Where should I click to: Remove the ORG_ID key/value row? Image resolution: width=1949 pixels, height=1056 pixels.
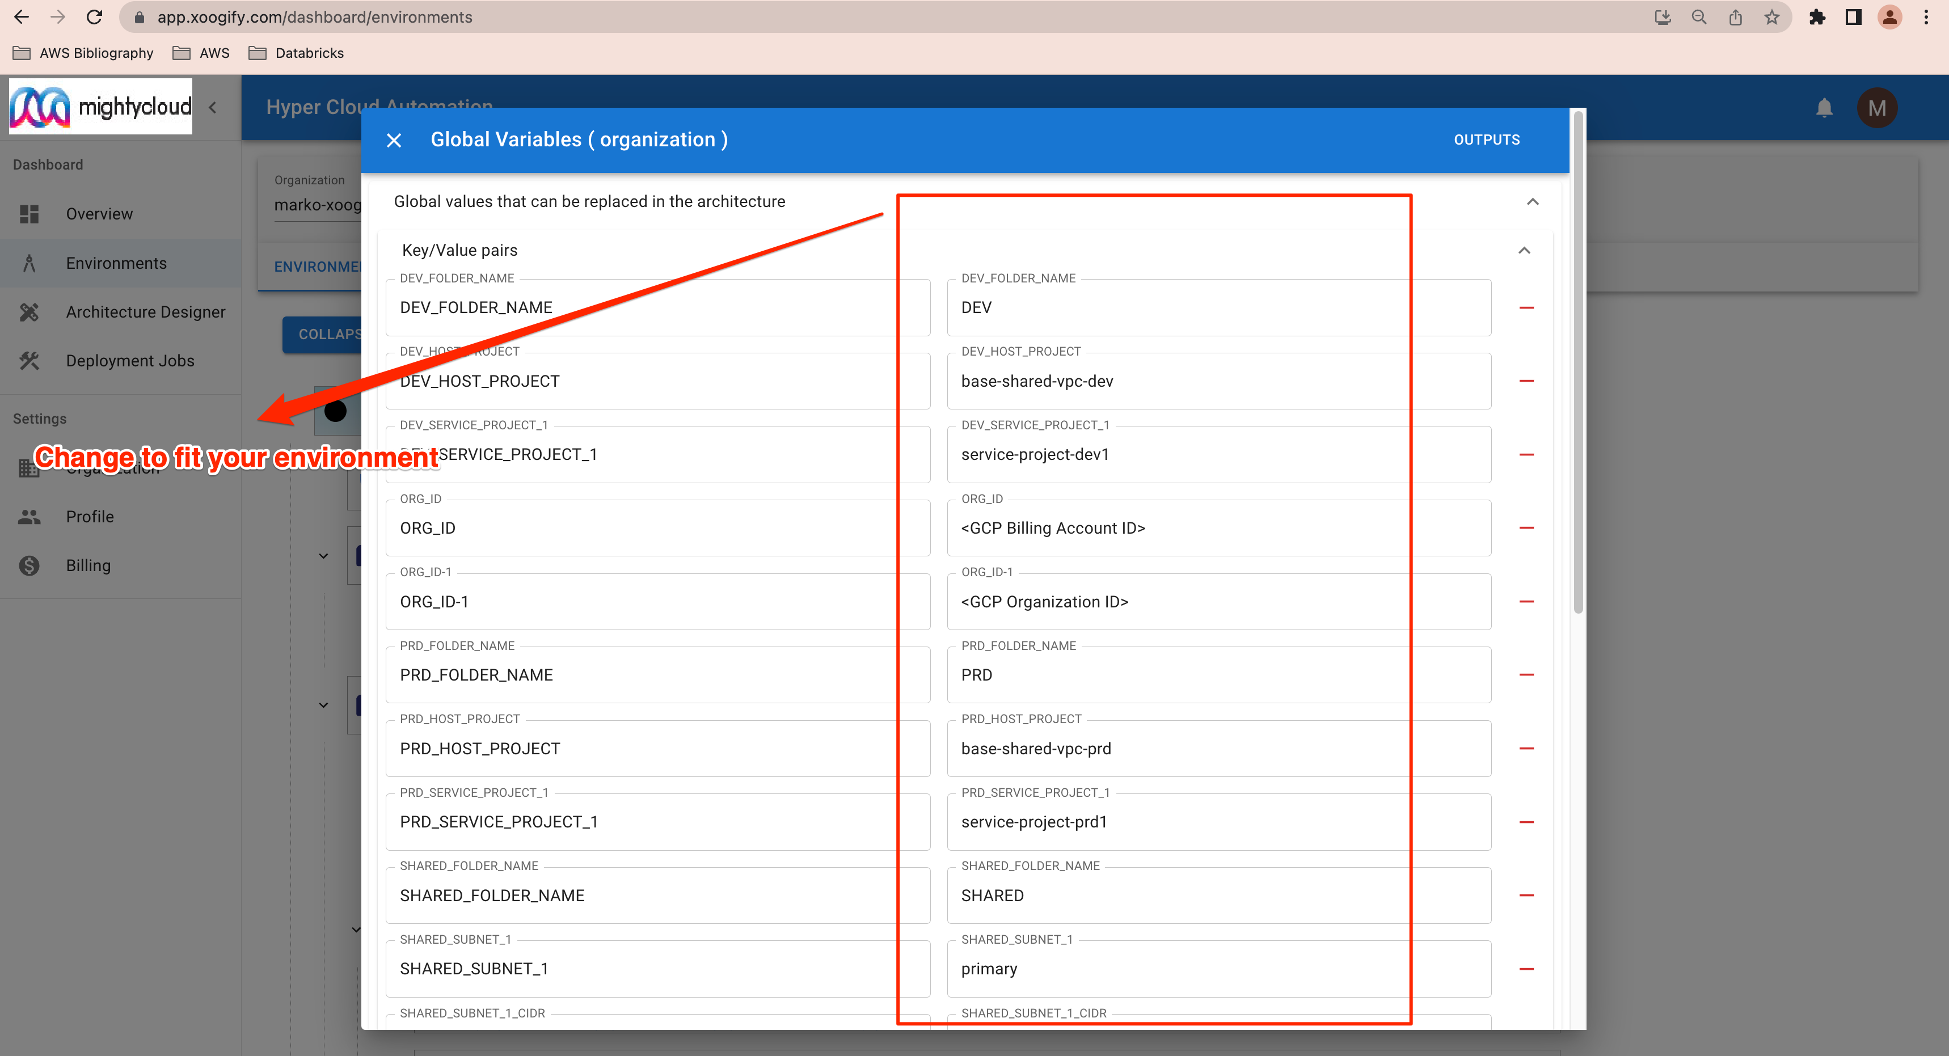[1526, 528]
